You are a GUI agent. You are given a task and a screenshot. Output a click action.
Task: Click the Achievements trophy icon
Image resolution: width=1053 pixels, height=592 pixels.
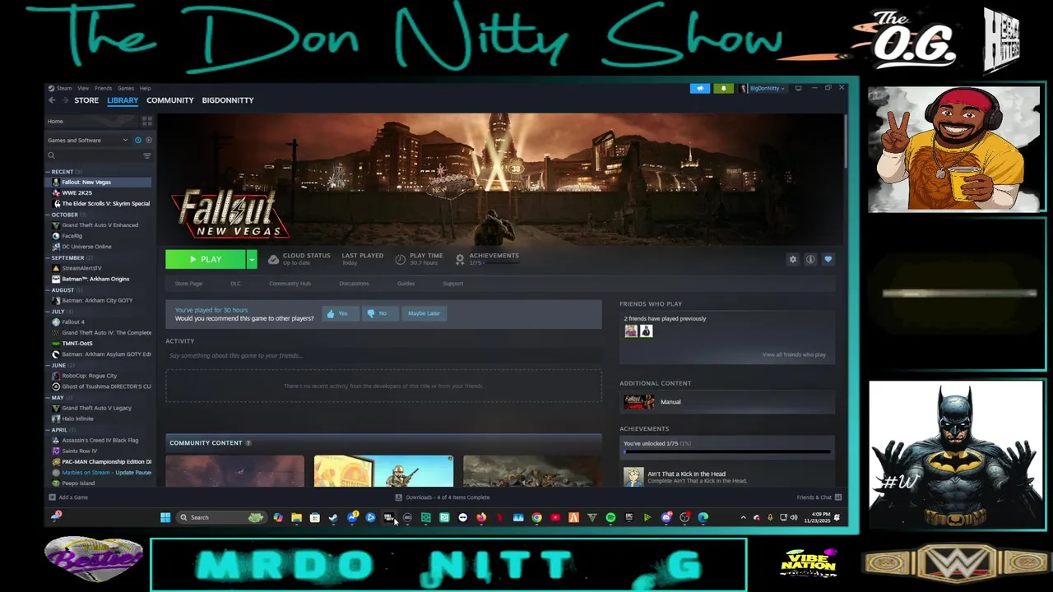point(460,259)
